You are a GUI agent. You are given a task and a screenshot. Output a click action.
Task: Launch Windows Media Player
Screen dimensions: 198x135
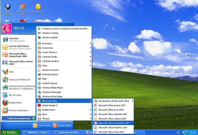[x=64, y=88]
